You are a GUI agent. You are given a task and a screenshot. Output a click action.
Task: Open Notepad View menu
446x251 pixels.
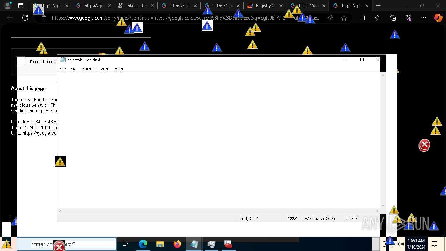pos(105,69)
